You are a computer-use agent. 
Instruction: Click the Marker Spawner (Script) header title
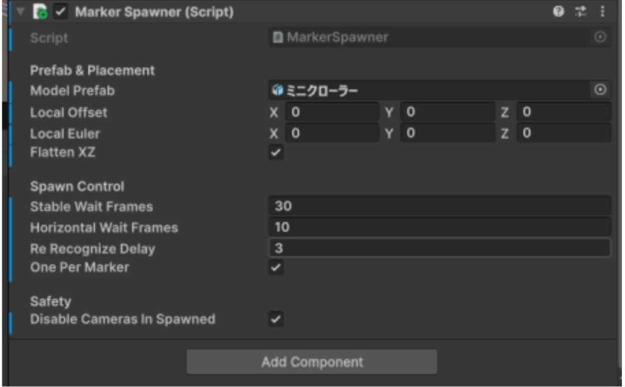pyautogui.click(x=154, y=12)
